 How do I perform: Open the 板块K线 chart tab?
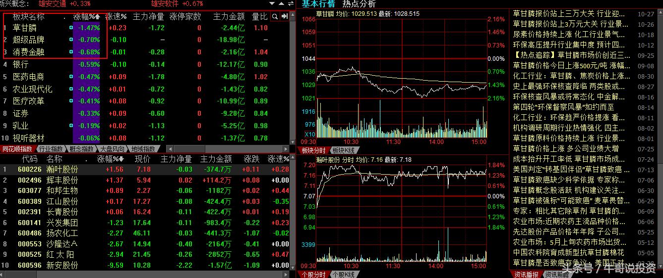344,150
